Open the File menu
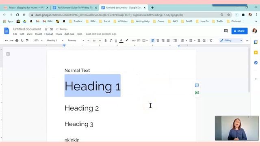This screenshot has height=146, width=260. pyautogui.click(x=15, y=34)
